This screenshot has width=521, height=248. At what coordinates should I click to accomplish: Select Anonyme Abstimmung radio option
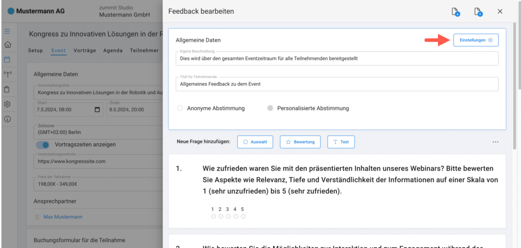[x=180, y=108]
